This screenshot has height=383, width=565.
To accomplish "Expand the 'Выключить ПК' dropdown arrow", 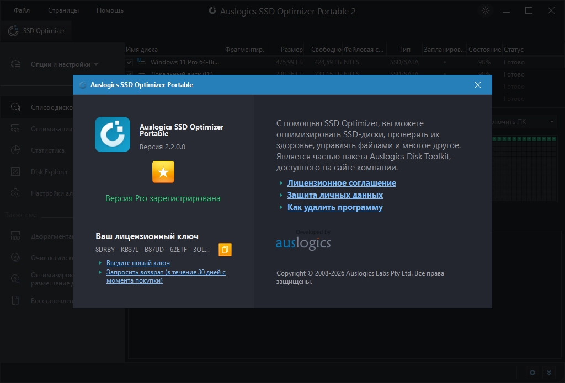I will [x=552, y=122].
